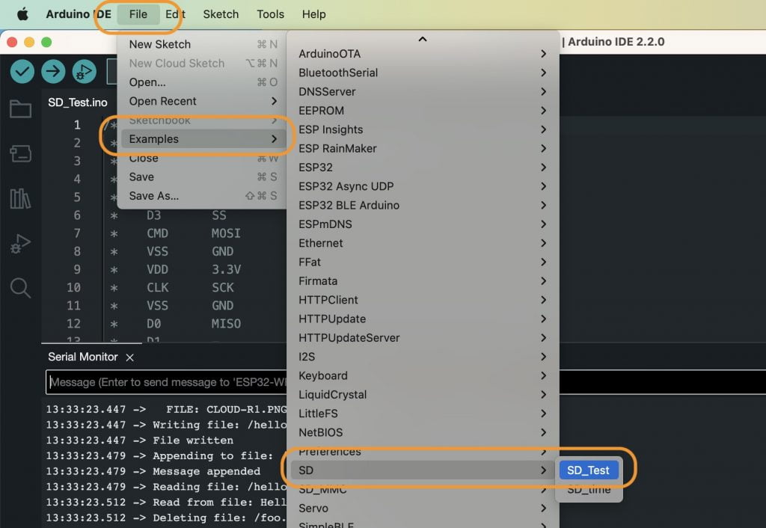The image size is (766, 528).
Task: Close the Serial Monitor tab
Action: (129, 357)
